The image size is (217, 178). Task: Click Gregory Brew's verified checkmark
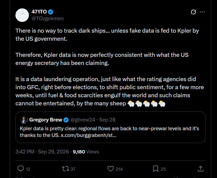click(66, 120)
